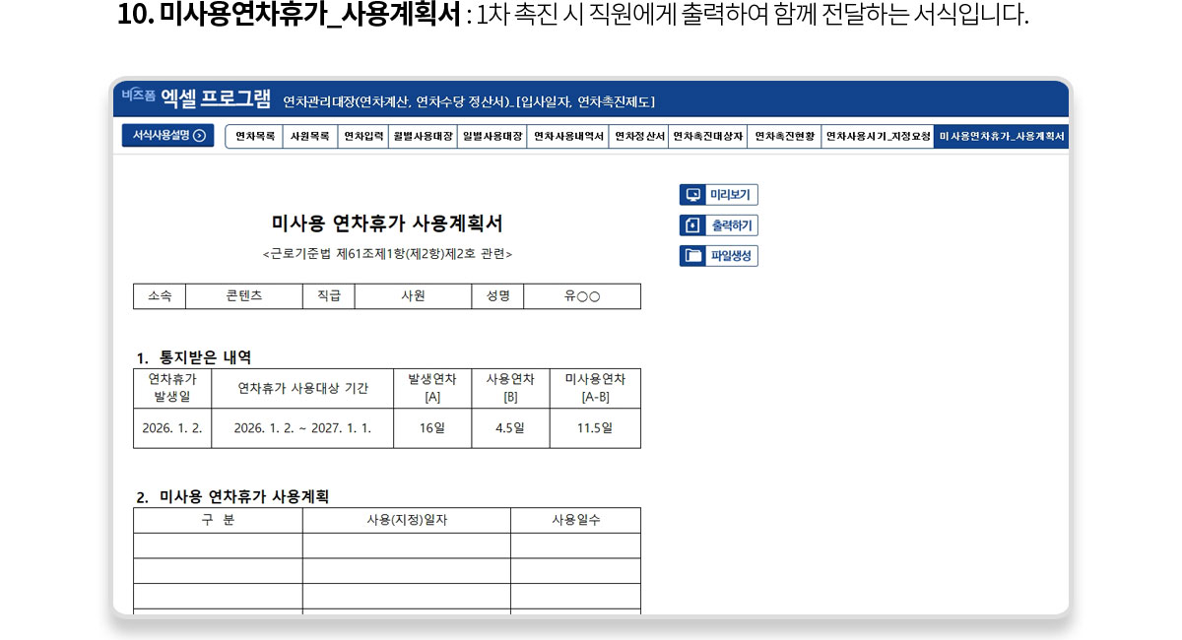The height and width of the screenshot is (640, 1182).
Task: Switch to the 연차사용내역서 tab
Action: (568, 137)
